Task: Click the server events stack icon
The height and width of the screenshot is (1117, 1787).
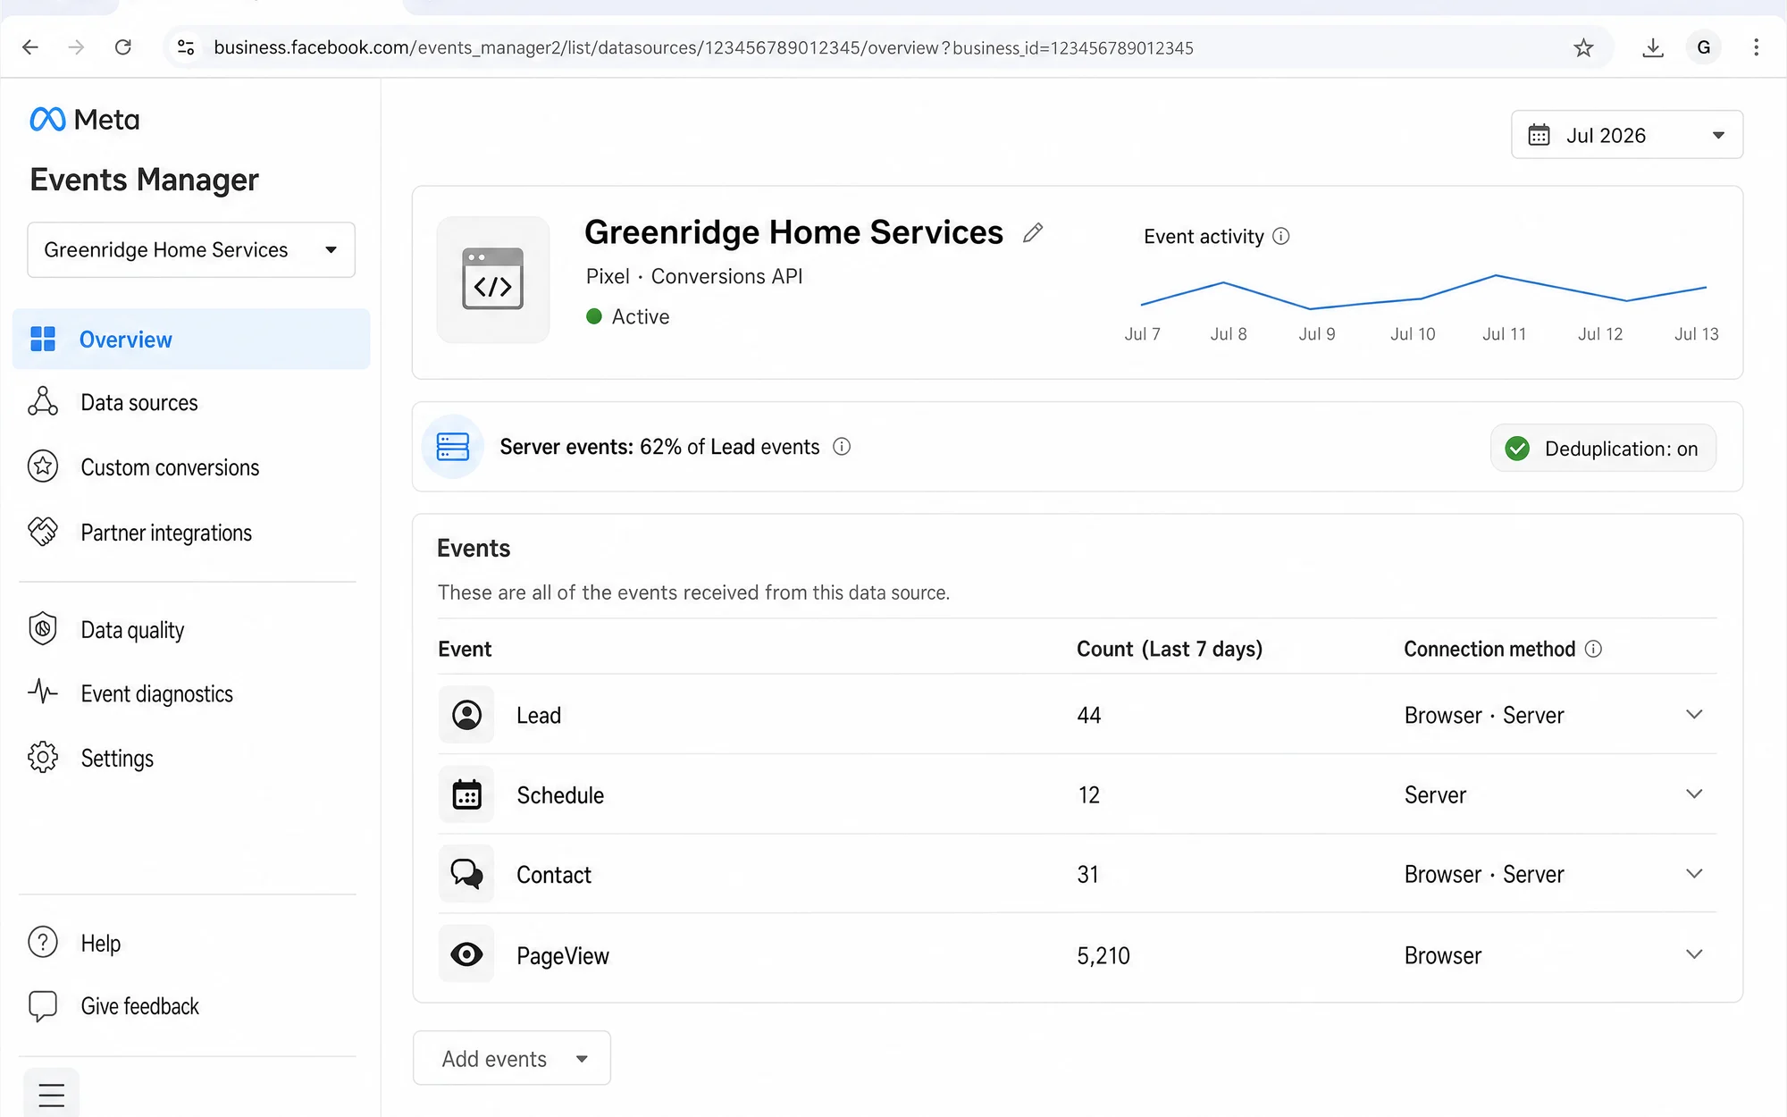Action: pos(453,447)
